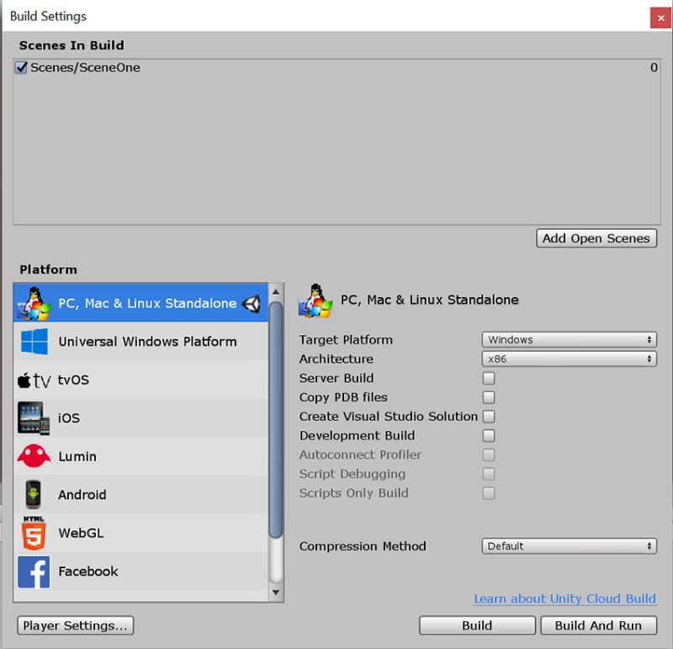Open the Architecture dropdown

(x=569, y=359)
